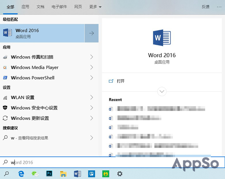225x179 pixels.
Task: Expand Windows PowerShell result chevron
Action: coord(92,78)
